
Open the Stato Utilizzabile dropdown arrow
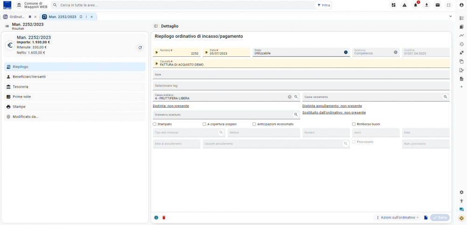[x=346, y=52]
